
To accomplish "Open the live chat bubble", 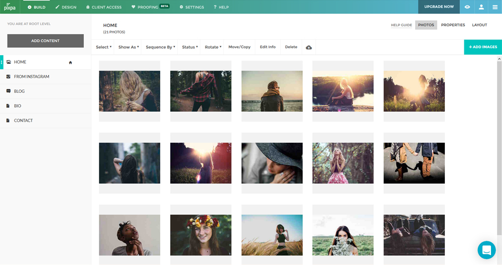I will click(486, 250).
